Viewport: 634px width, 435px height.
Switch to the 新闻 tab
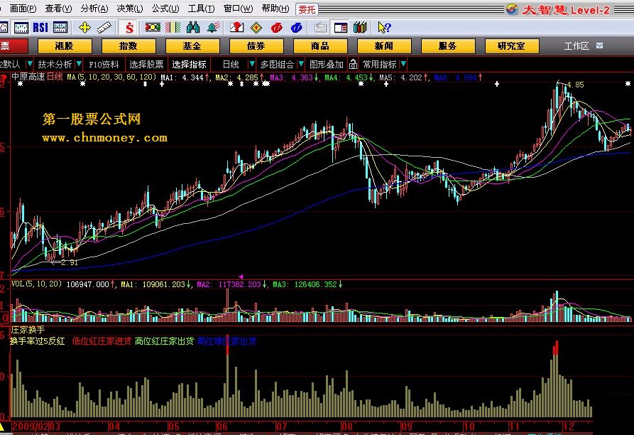(x=383, y=45)
